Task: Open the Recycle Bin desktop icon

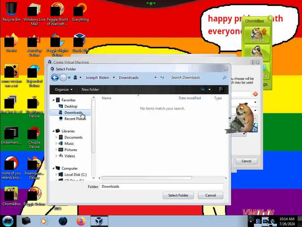Action: pos(12,11)
